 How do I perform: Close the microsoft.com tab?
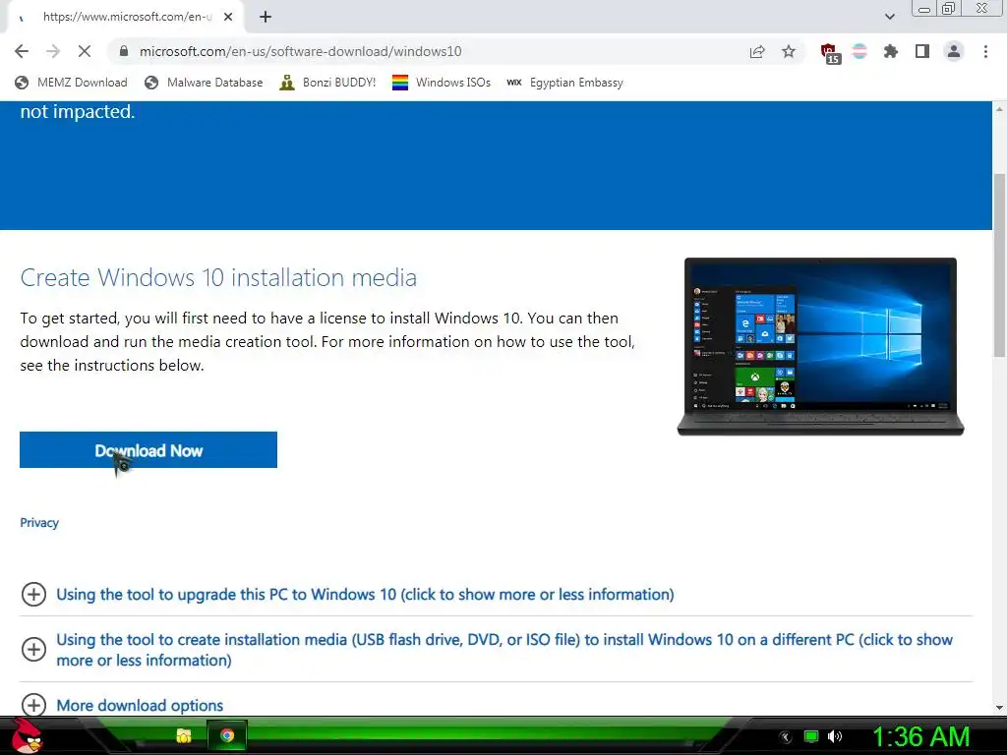click(228, 18)
